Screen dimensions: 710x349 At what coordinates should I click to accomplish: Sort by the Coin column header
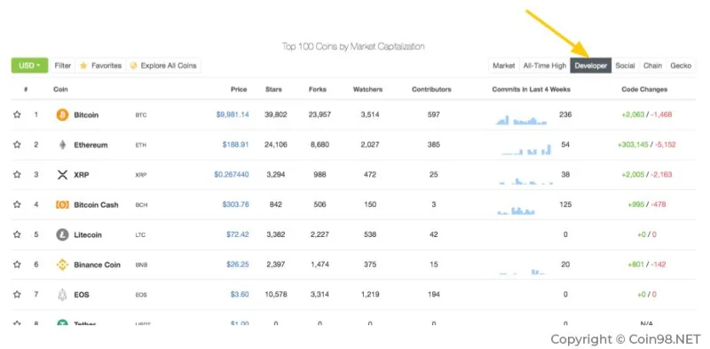(60, 90)
